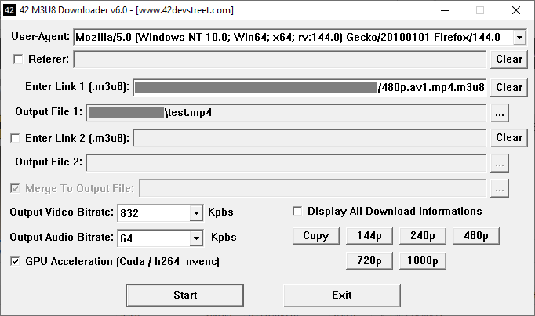This screenshot has width=535, height=316.
Task: Clear the Referer field
Action: [508, 60]
